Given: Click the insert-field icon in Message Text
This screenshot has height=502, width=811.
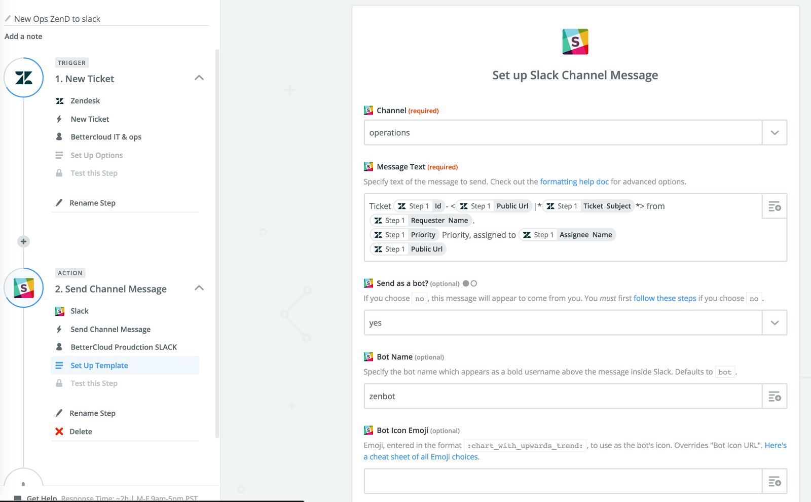Looking at the screenshot, I should tap(775, 206).
